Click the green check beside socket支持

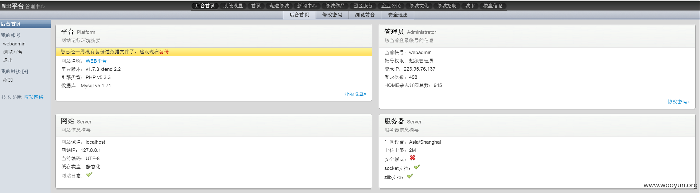tap(417, 167)
